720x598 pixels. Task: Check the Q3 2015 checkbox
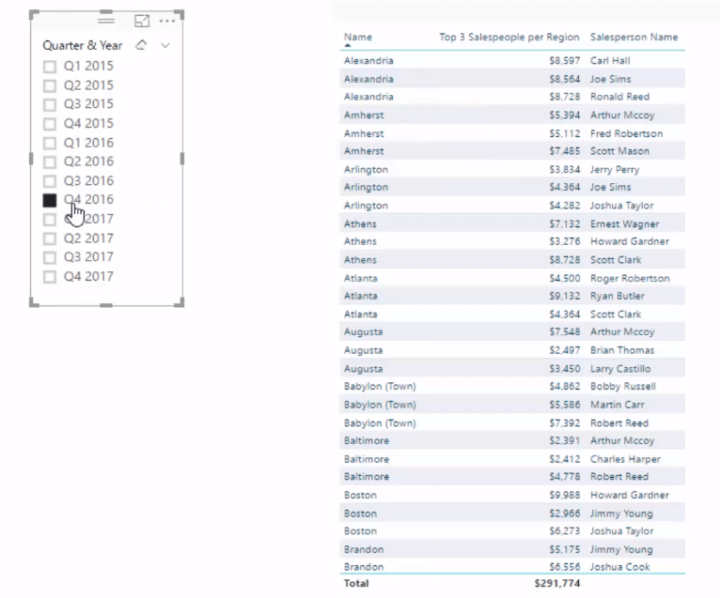(x=50, y=105)
